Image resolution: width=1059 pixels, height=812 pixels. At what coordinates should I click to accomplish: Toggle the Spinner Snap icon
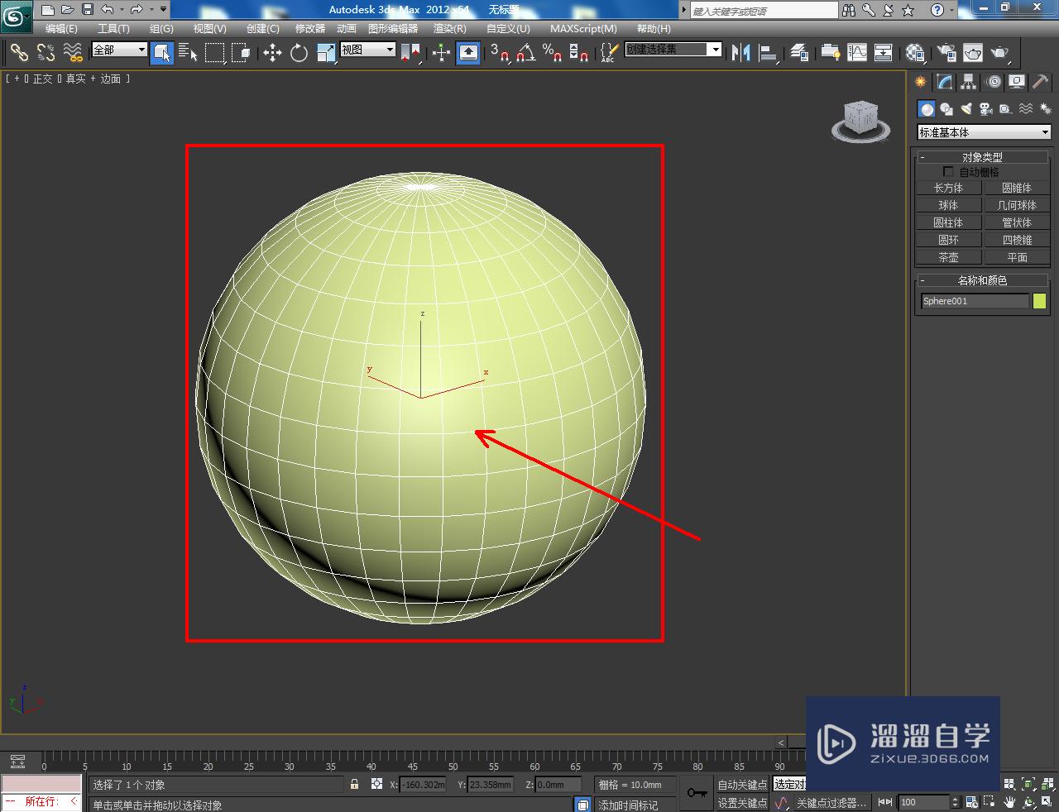tap(579, 53)
